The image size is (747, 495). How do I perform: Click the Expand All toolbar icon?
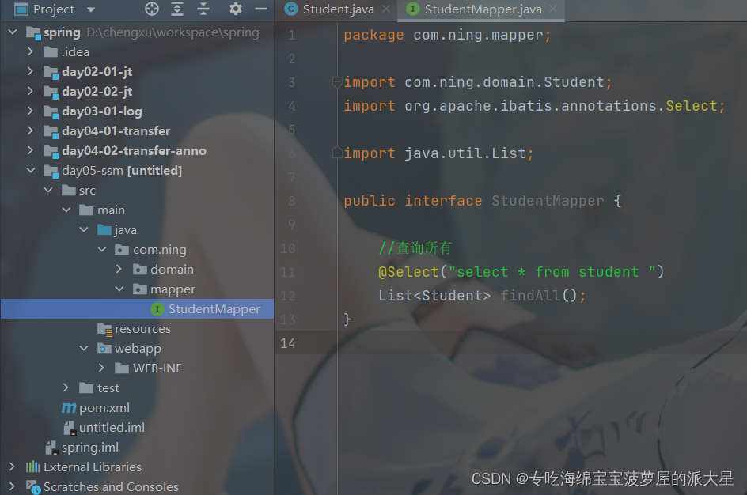click(x=177, y=9)
